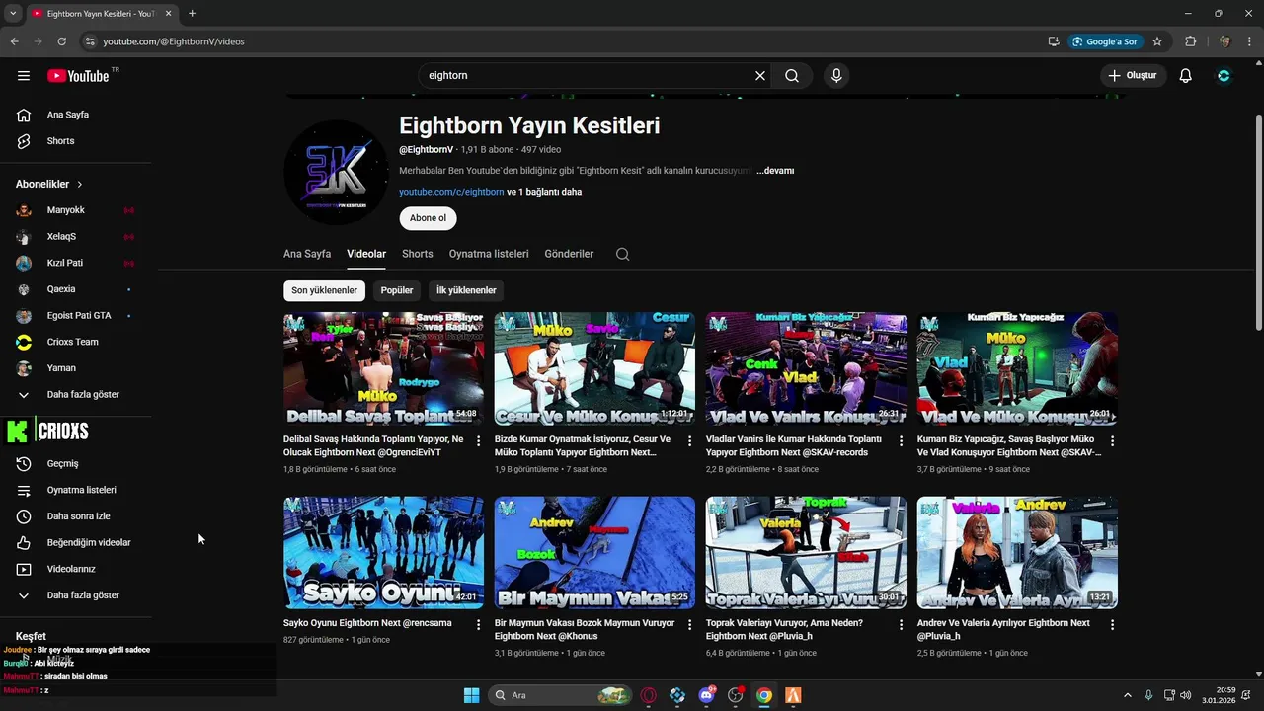
Task: Open the Gönderiler tab
Action: pos(569,254)
